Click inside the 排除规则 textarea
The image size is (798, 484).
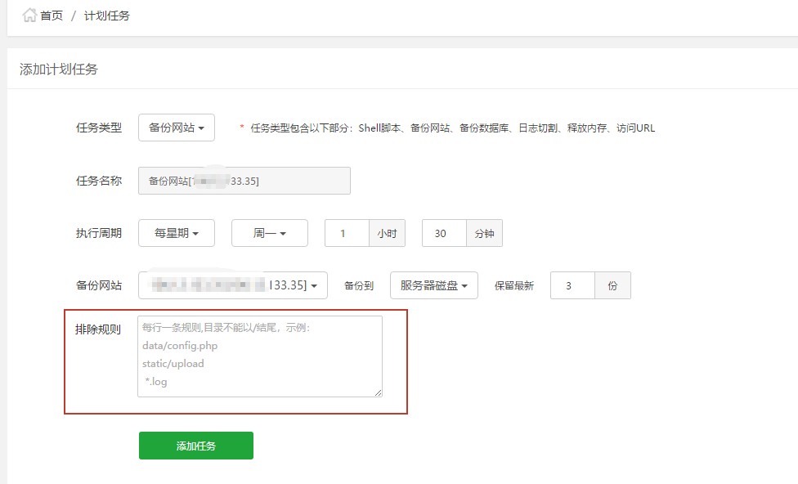coord(259,356)
